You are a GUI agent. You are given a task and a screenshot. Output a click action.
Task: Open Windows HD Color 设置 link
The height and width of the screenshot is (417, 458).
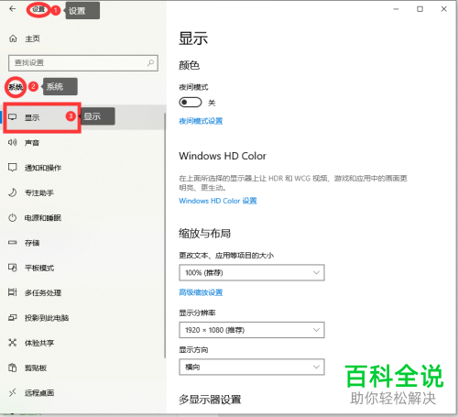coord(218,201)
